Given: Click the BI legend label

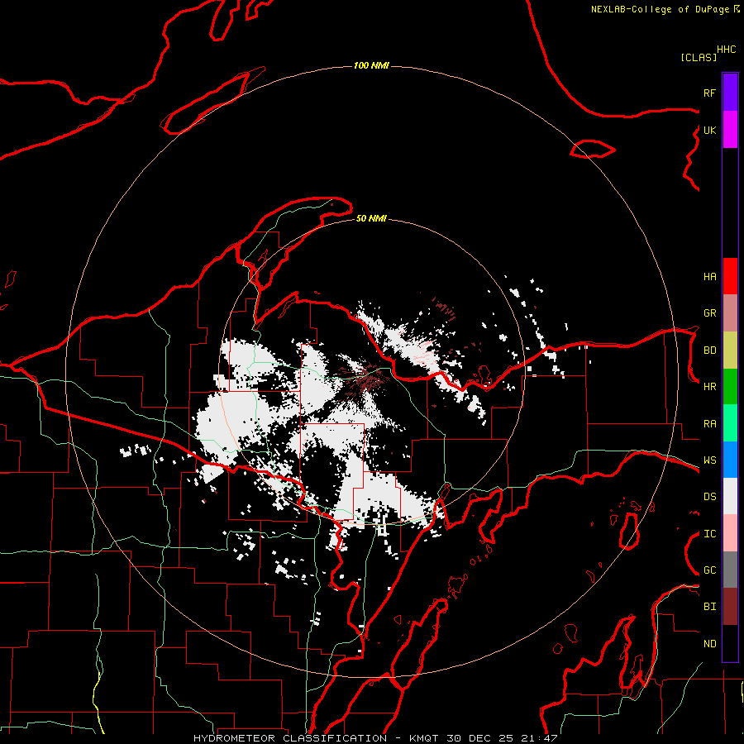Looking at the screenshot, I should tap(710, 607).
